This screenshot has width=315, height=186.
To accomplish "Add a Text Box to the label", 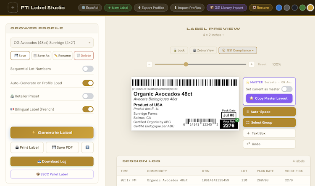I will (x=269, y=133).
